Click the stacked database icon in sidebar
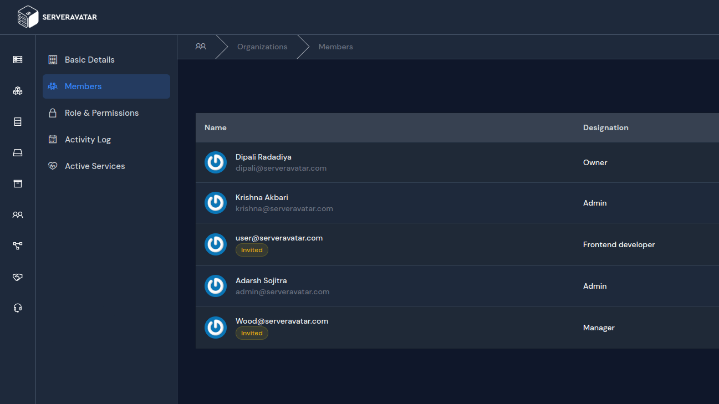Image resolution: width=719 pixels, height=404 pixels. coord(18,122)
